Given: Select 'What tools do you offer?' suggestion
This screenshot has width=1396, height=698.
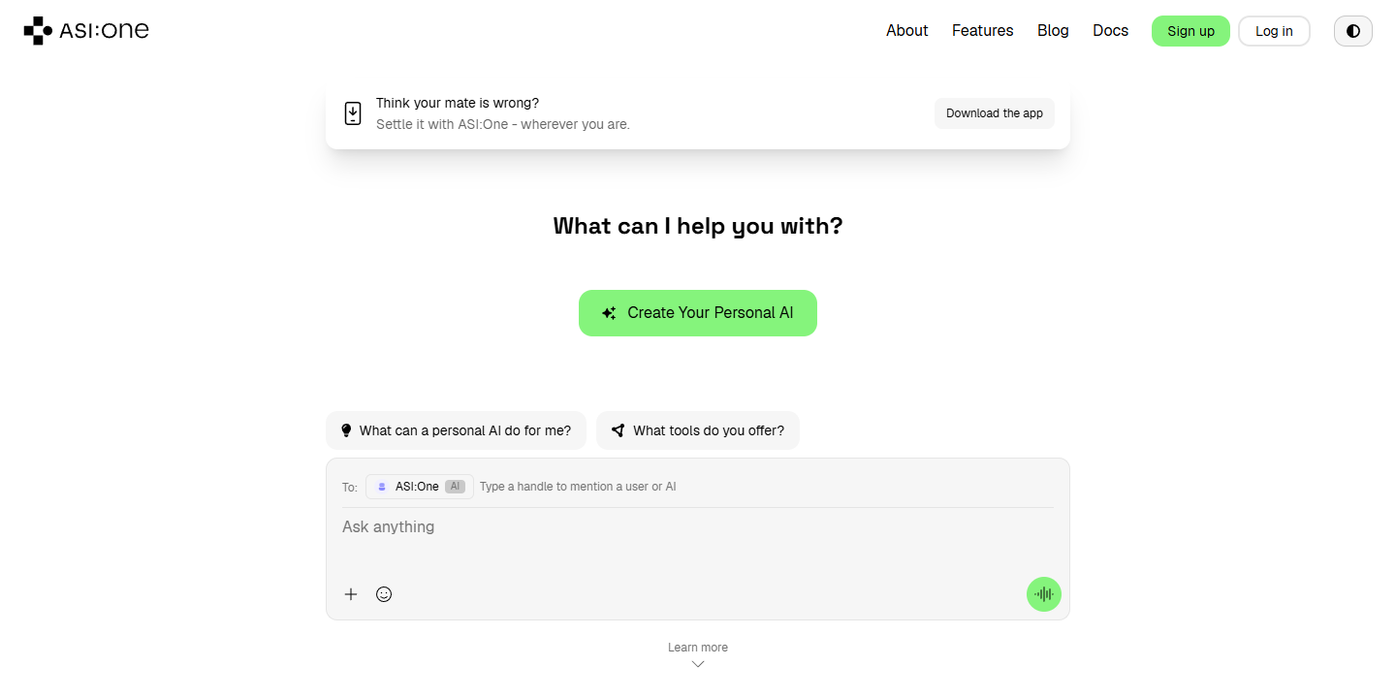Looking at the screenshot, I should click(x=698, y=430).
